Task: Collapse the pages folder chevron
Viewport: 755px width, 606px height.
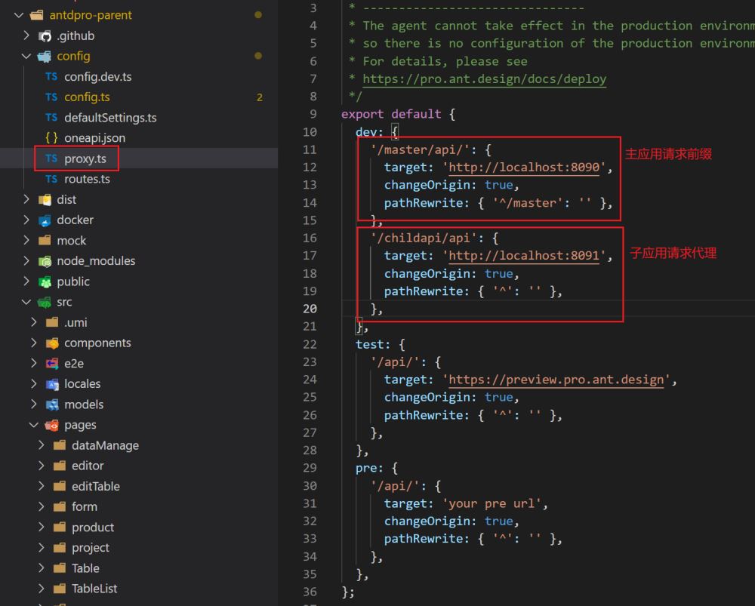Action: 33,425
